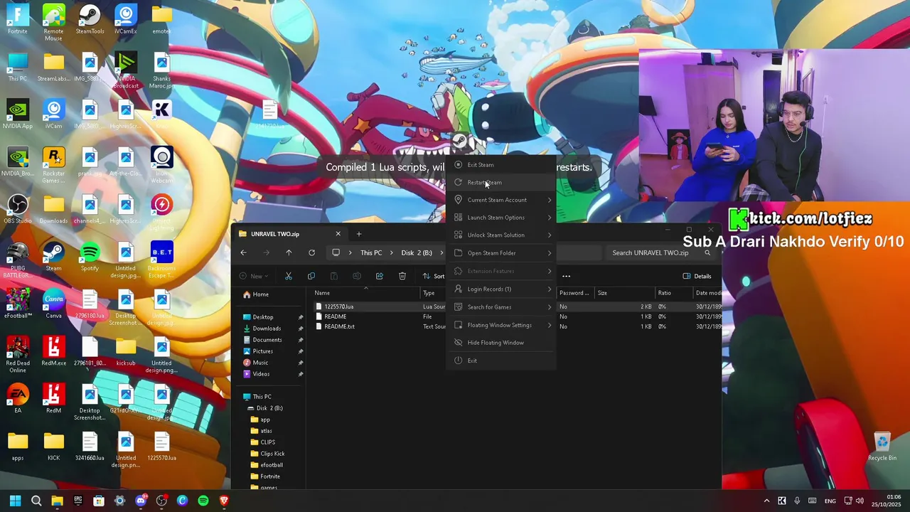Expand Floating Window Settings submenu

pos(501,325)
